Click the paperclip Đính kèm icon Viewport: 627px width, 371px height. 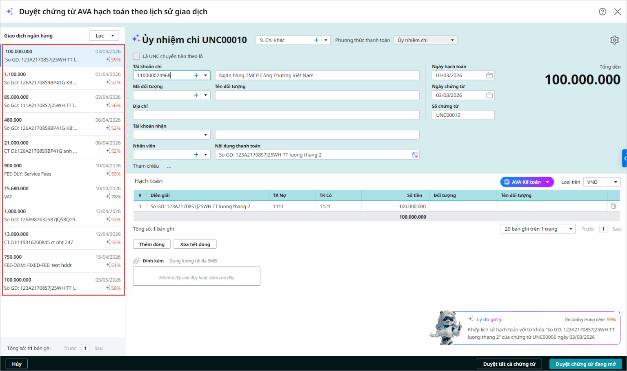[136, 261]
